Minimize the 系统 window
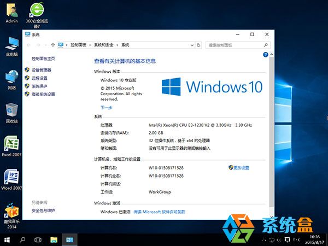Screen dimensions: 328x246 coord(238,34)
